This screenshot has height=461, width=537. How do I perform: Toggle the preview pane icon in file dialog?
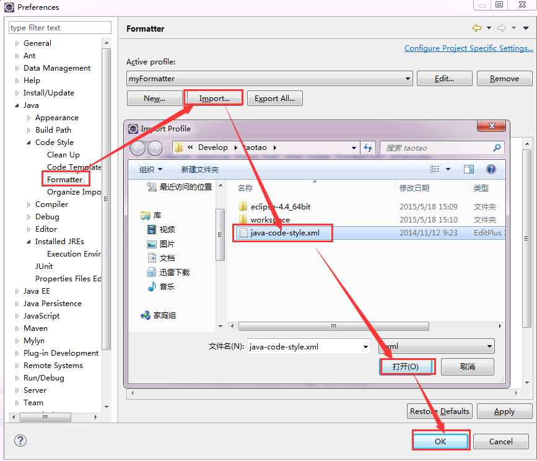click(468, 169)
